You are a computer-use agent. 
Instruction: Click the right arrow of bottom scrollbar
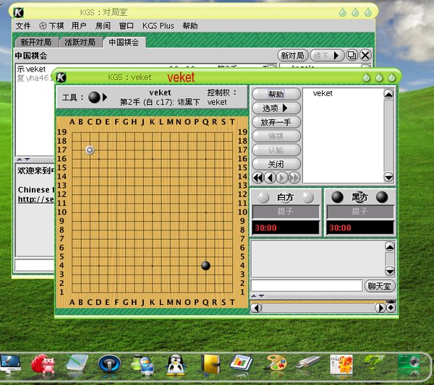pyautogui.click(x=380, y=308)
